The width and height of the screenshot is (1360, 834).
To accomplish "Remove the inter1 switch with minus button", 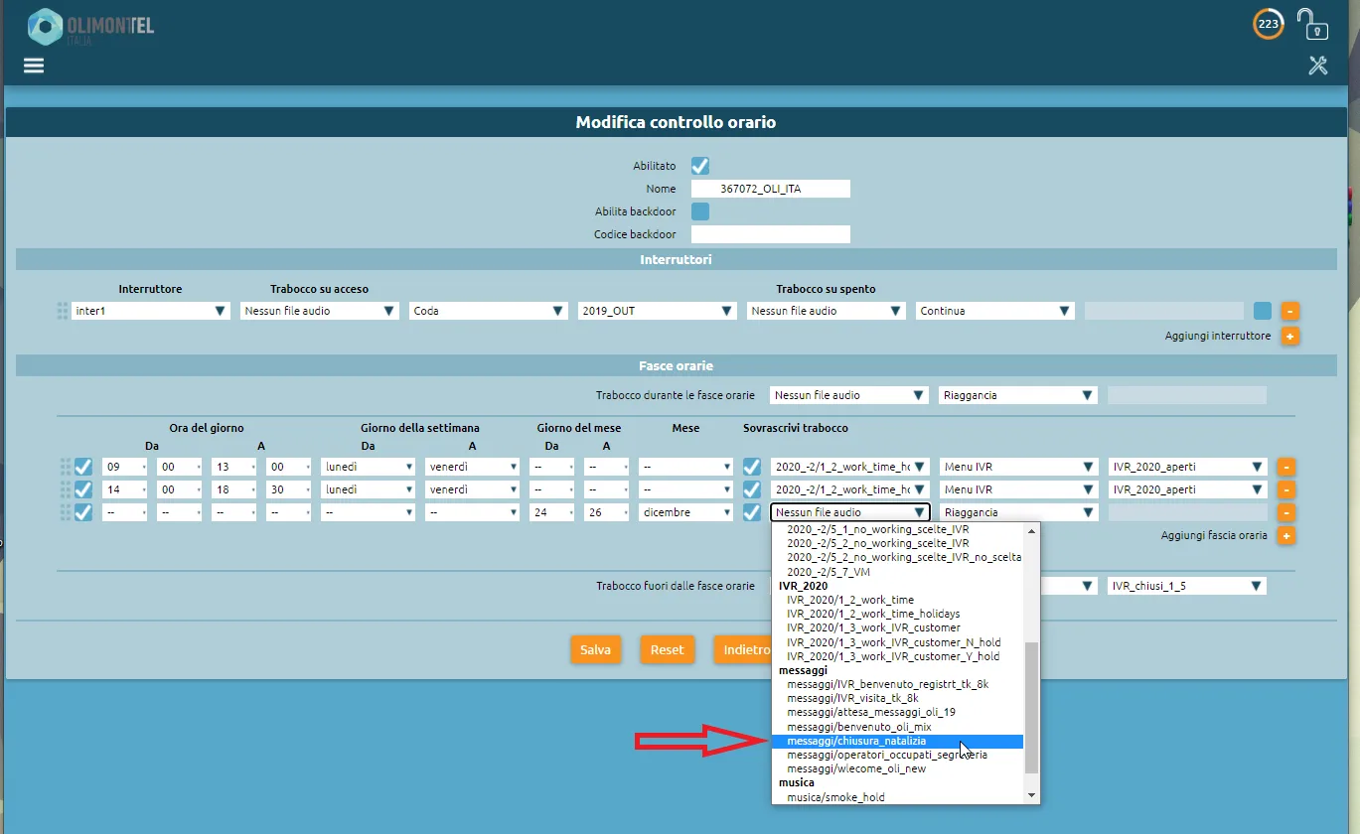I will [x=1289, y=311].
